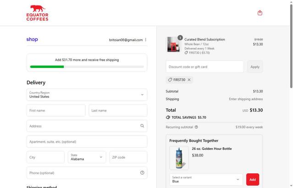293x188 pixels.
Task: Click Curated Blend Subscription product thumbnail
Action: (x=174, y=44)
